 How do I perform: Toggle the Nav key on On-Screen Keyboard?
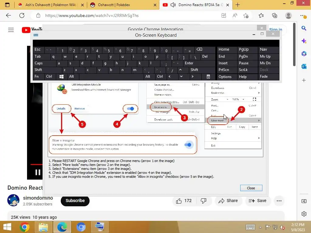[x=268, y=49]
